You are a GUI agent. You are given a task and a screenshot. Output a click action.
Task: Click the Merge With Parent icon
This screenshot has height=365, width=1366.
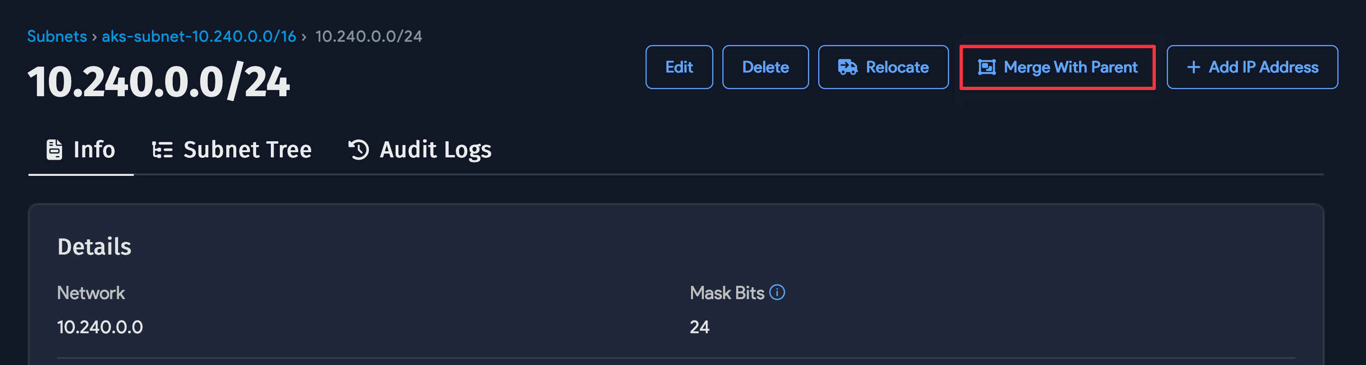pyautogui.click(x=987, y=67)
